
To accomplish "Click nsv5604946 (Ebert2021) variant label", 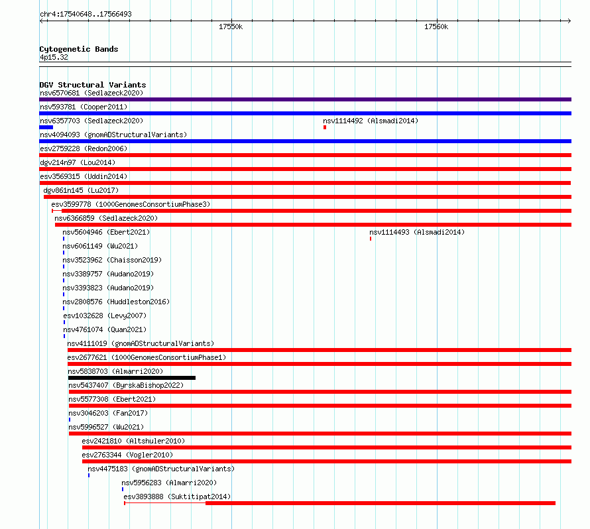I will coord(106,232).
